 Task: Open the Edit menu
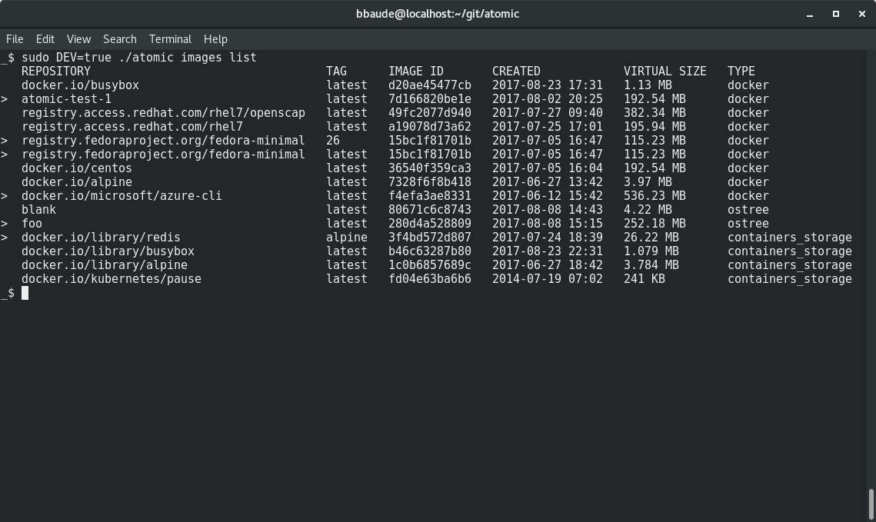pyautogui.click(x=45, y=39)
